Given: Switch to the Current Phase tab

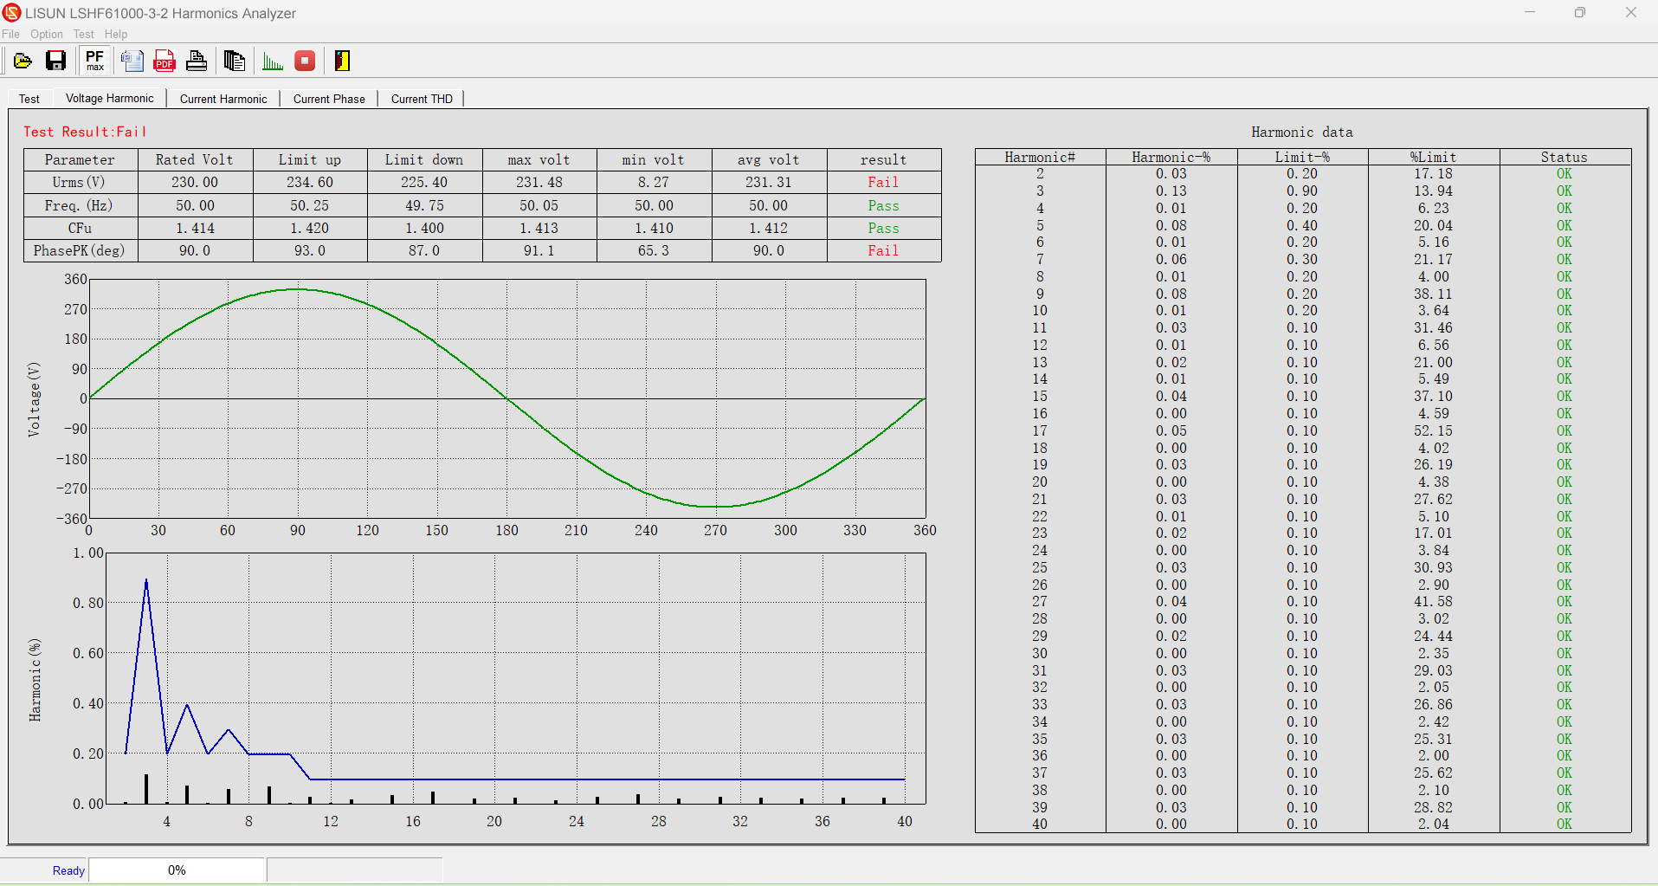Looking at the screenshot, I should tap(328, 98).
